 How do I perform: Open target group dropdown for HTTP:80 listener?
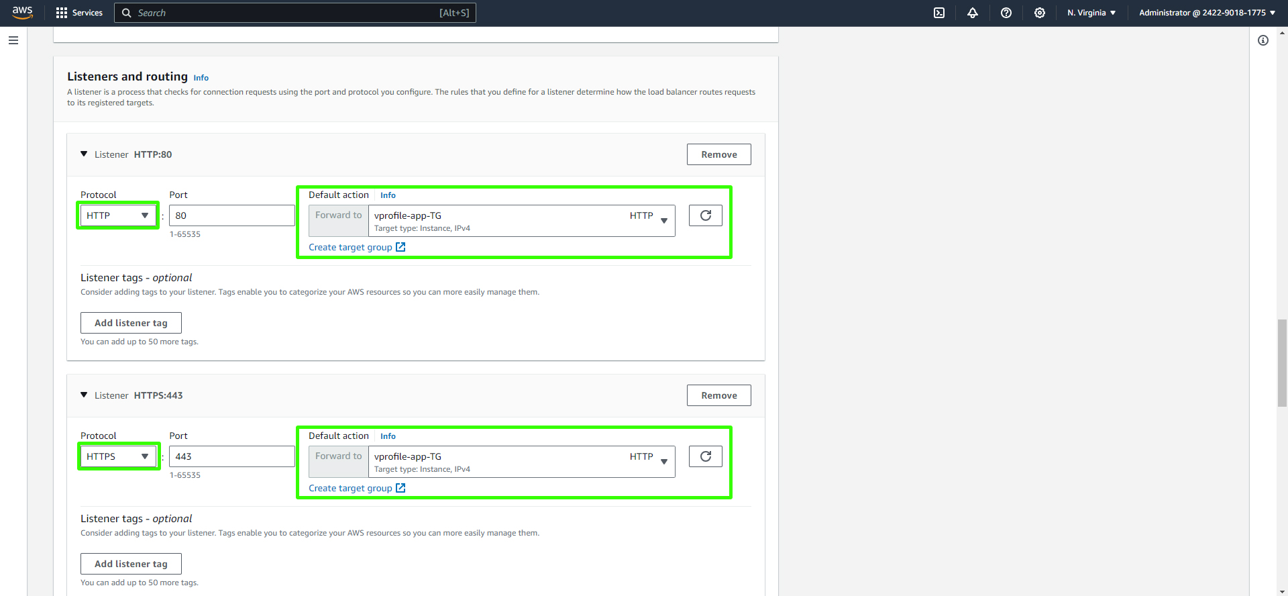coord(521,221)
